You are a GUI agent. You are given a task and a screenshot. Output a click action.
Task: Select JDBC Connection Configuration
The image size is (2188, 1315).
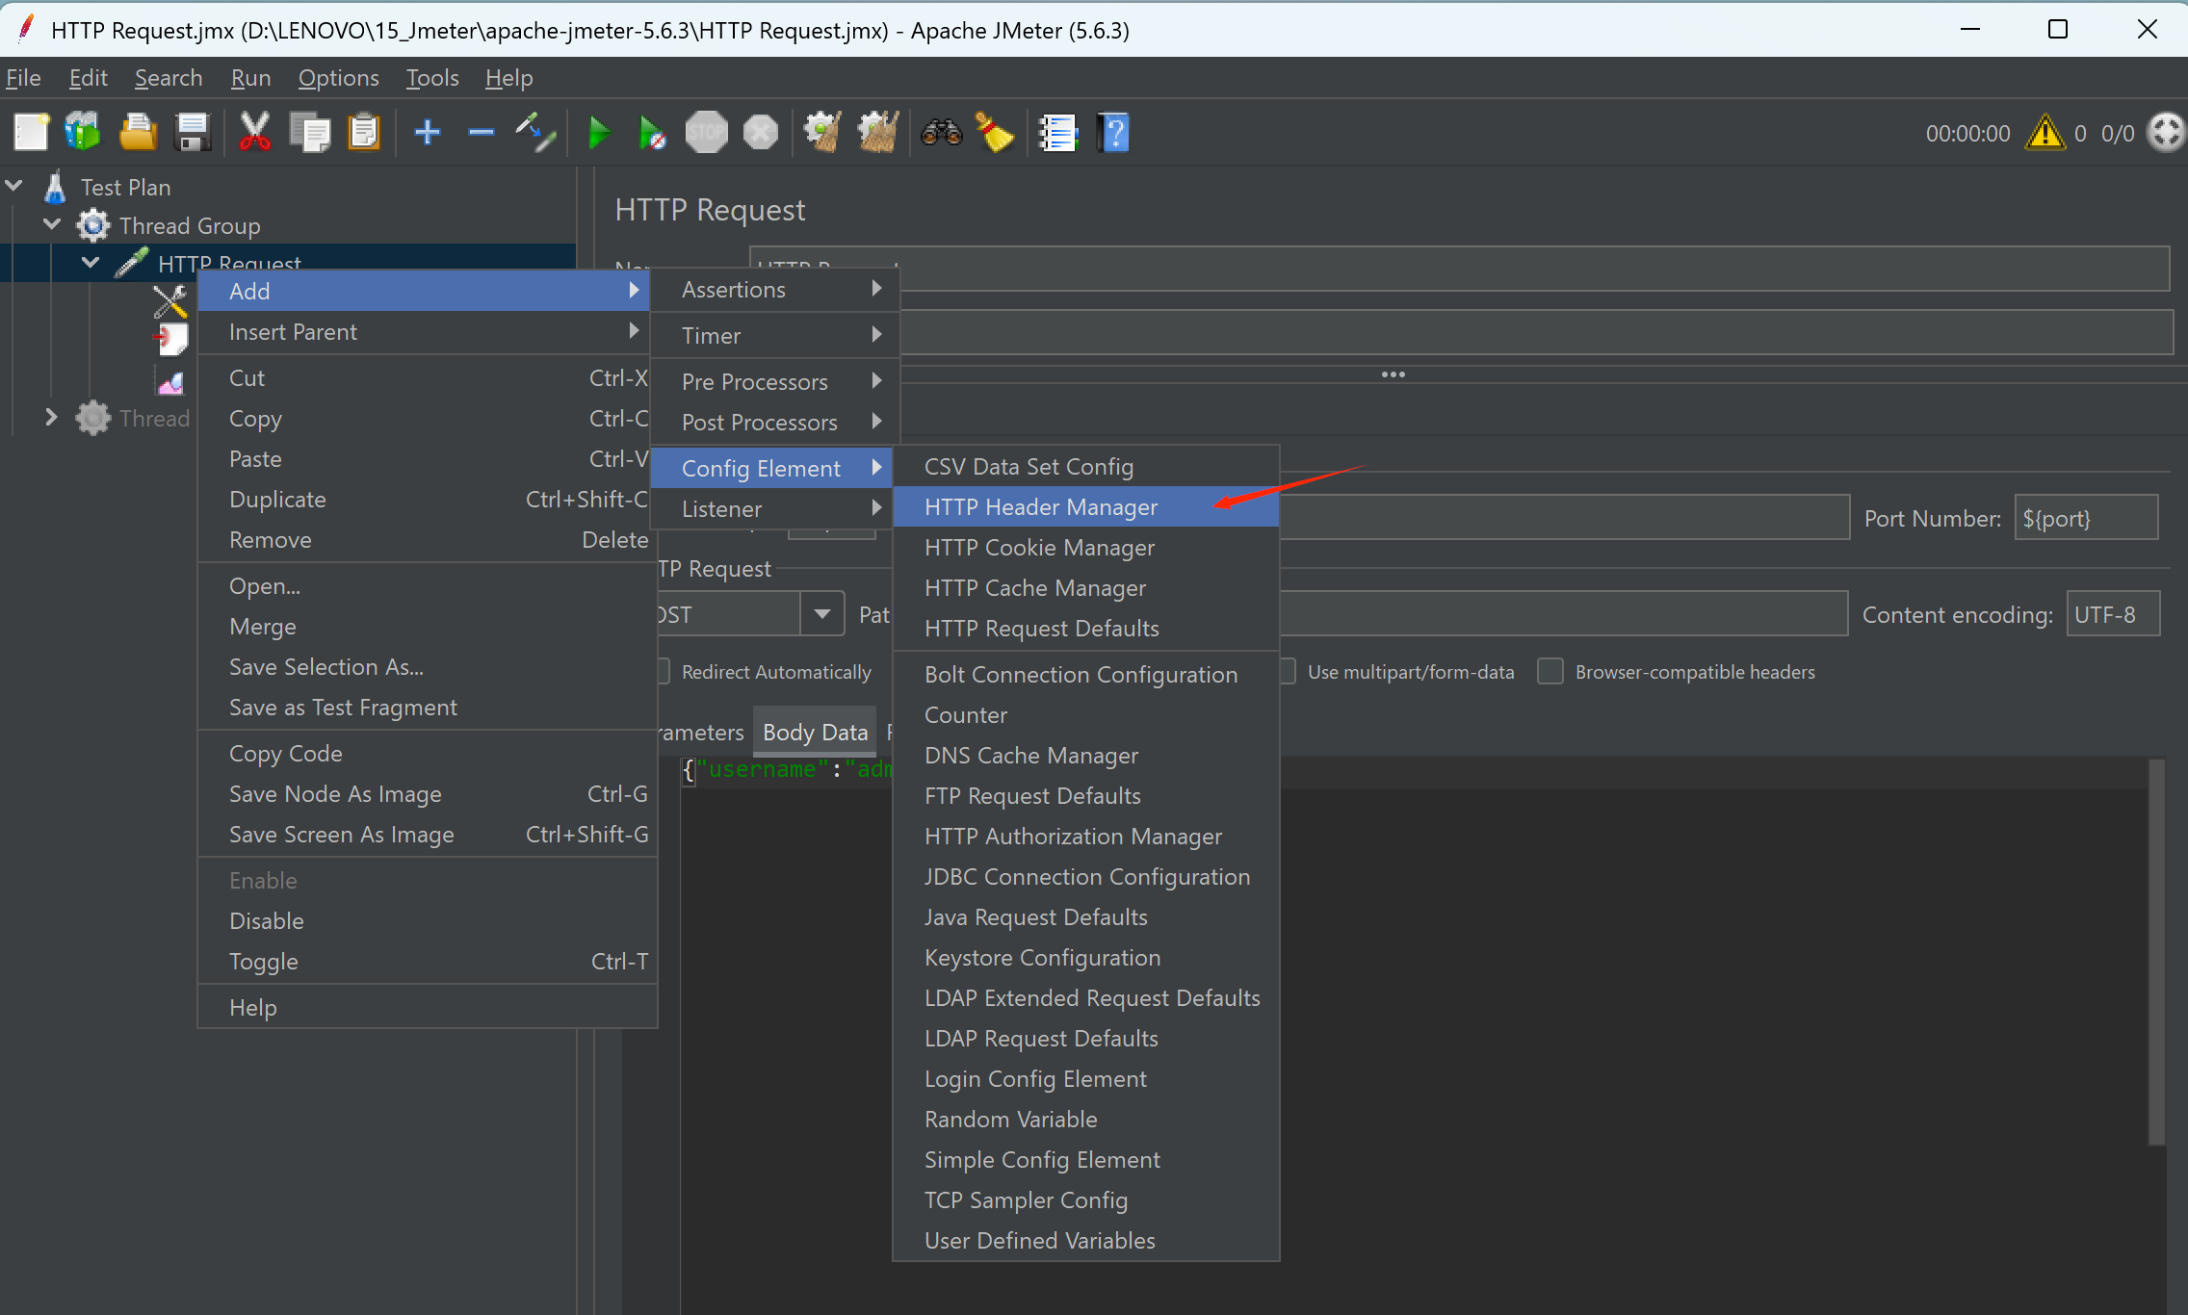pos(1086,877)
